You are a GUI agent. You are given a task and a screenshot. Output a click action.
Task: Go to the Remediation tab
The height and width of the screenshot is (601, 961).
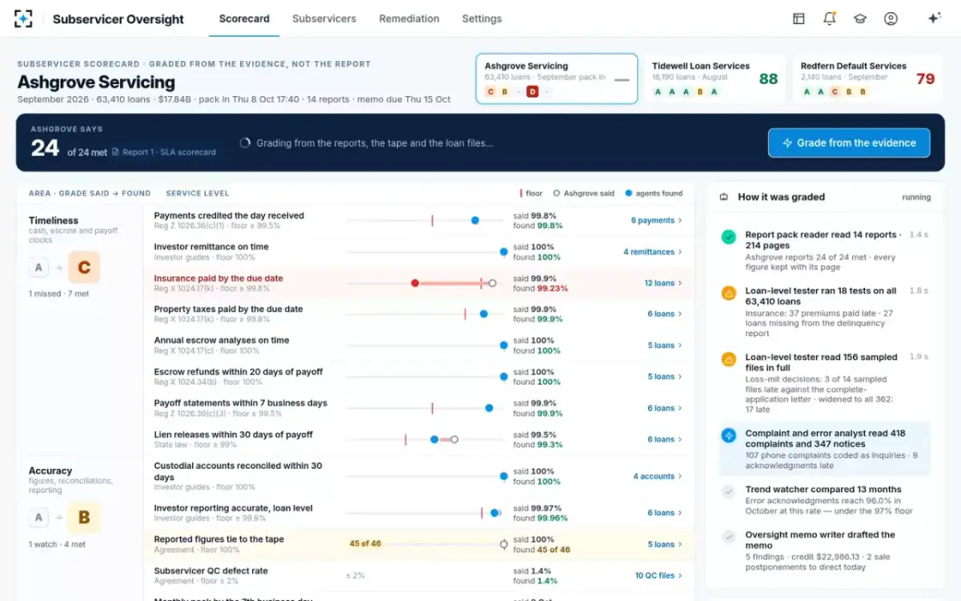(409, 18)
